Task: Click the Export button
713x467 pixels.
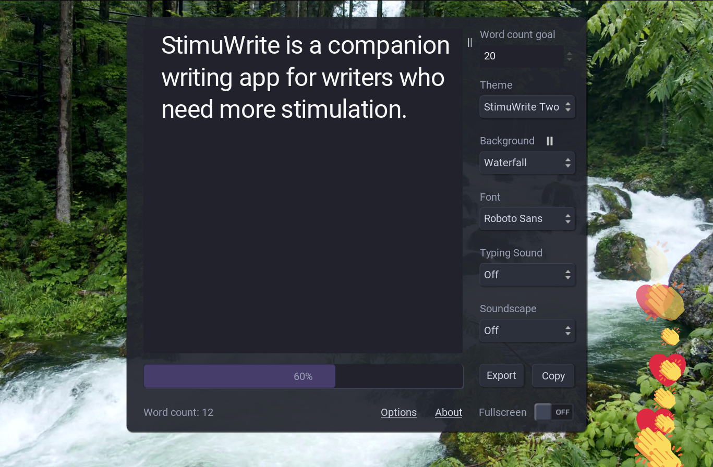Action: [x=501, y=375]
